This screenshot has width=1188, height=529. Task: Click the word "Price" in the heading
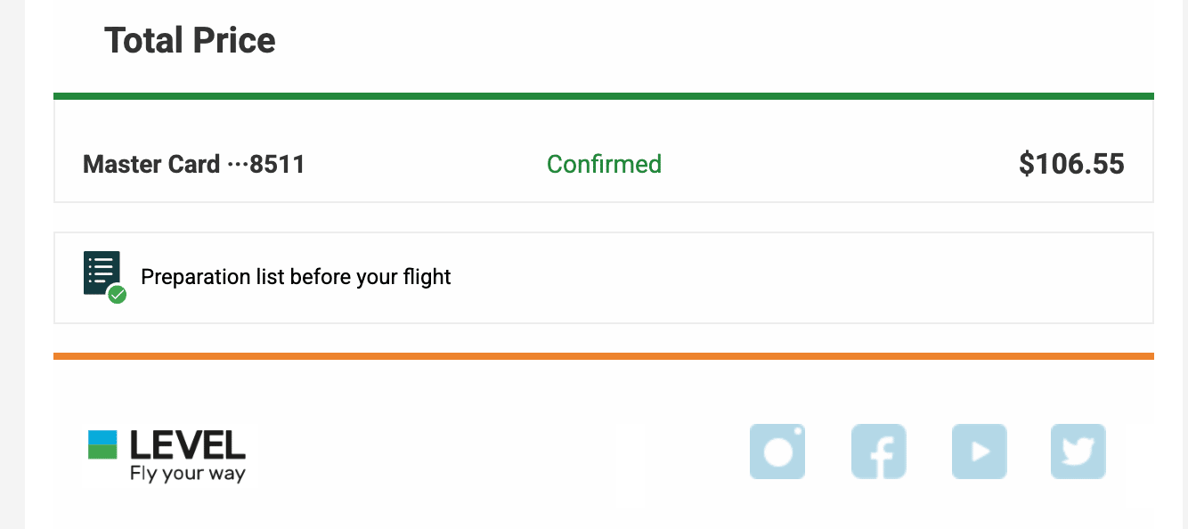[235, 40]
